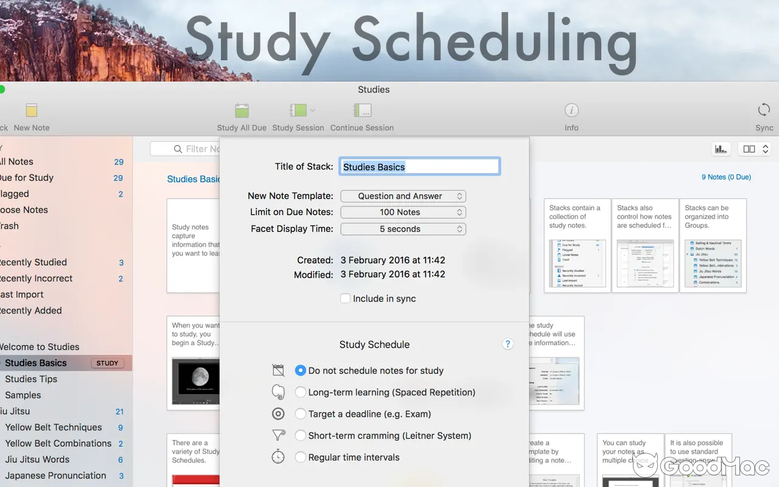Click the Continue Session icon
Image resolution: width=779 pixels, height=487 pixels.
362,111
